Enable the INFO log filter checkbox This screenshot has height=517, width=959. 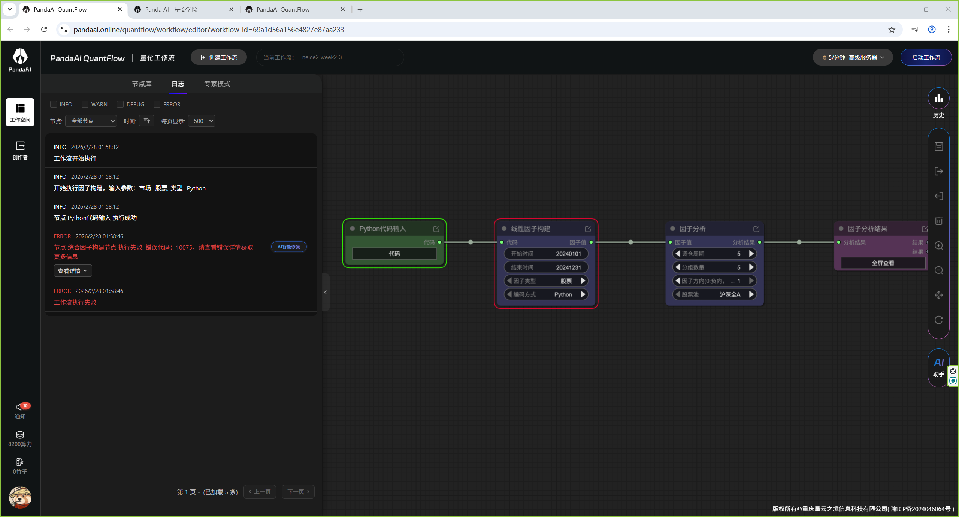(x=54, y=104)
